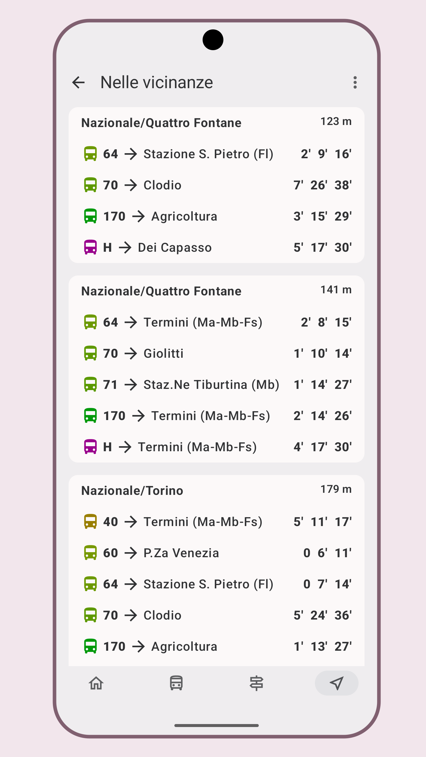Tap arrival times for 70 Clodio at Torino stop
426x757 pixels.
pyautogui.click(x=323, y=615)
